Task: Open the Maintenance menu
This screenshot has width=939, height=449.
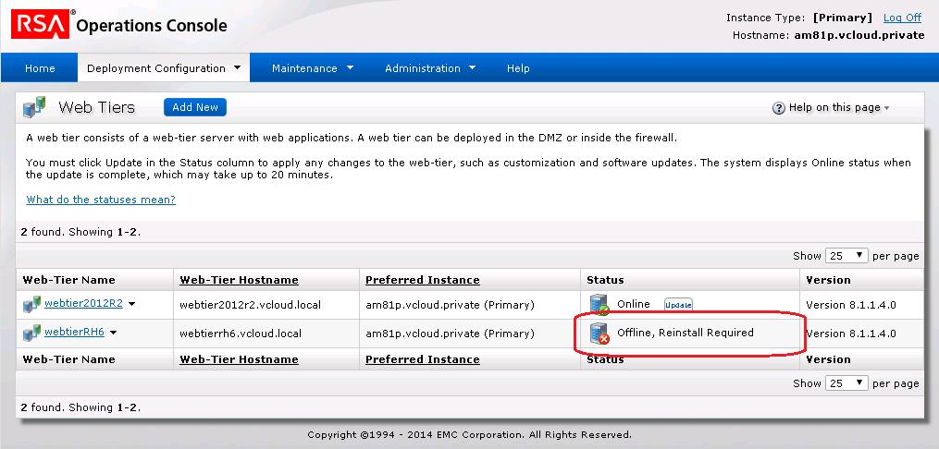Action: (x=313, y=68)
